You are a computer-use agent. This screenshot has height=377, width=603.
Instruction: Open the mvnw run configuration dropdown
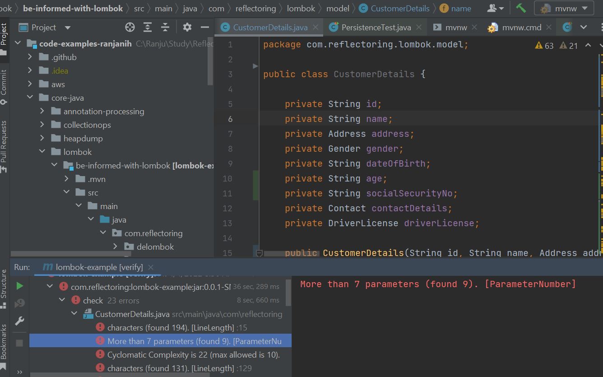pos(564,8)
